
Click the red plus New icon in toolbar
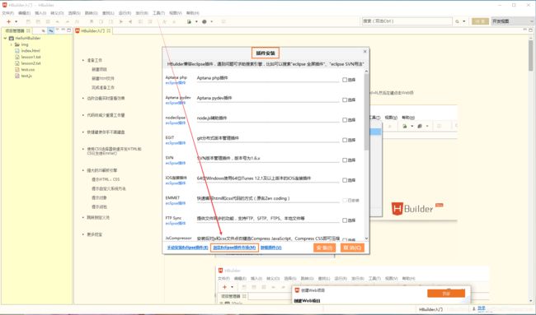pos(8,21)
